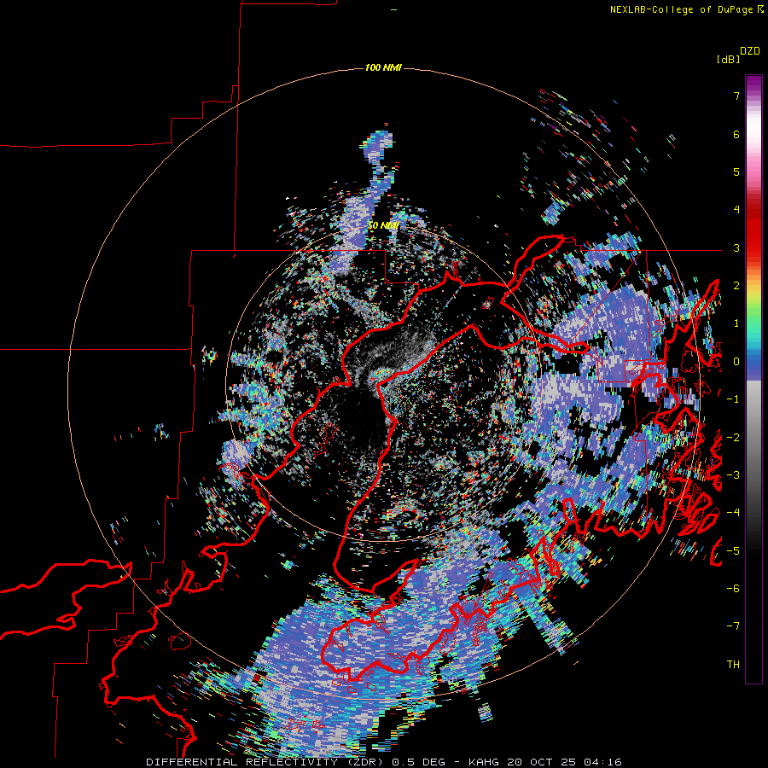Image resolution: width=768 pixels, height=768 pixels.
Task: Click the -6 value on the color scale
Action: tap(733, 589)
